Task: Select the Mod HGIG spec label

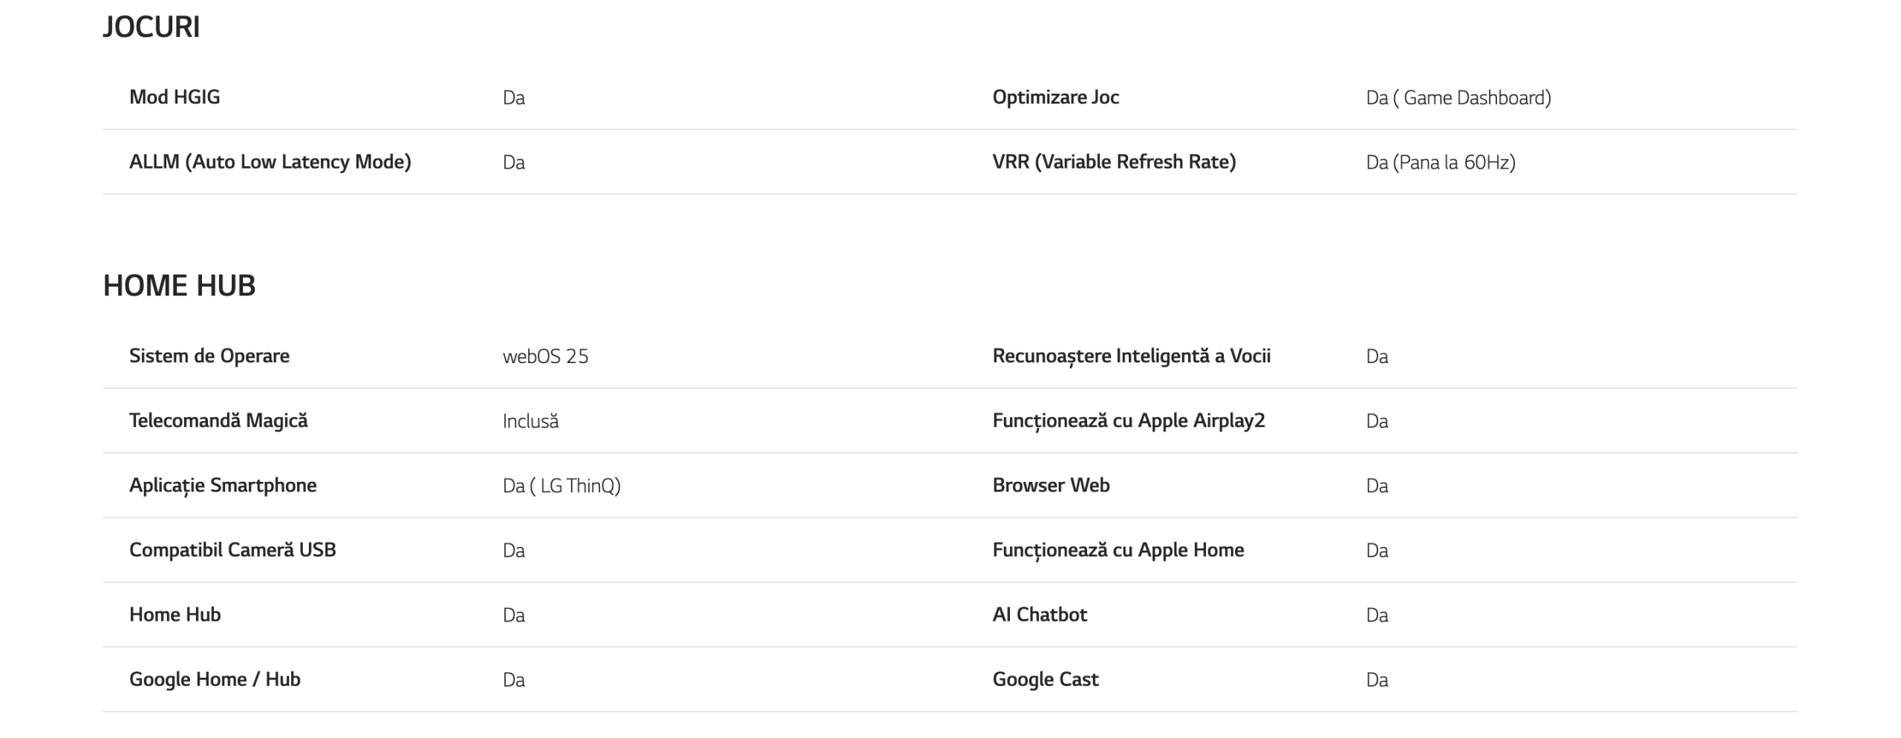Action: point(175,97)
